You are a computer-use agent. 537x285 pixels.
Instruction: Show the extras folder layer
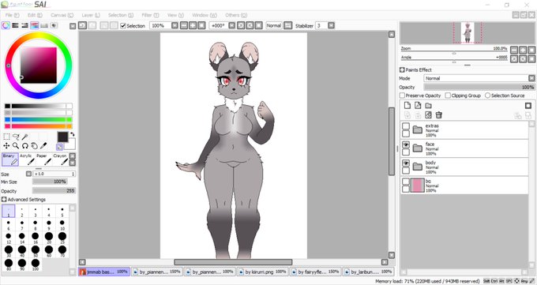[406, 126]
